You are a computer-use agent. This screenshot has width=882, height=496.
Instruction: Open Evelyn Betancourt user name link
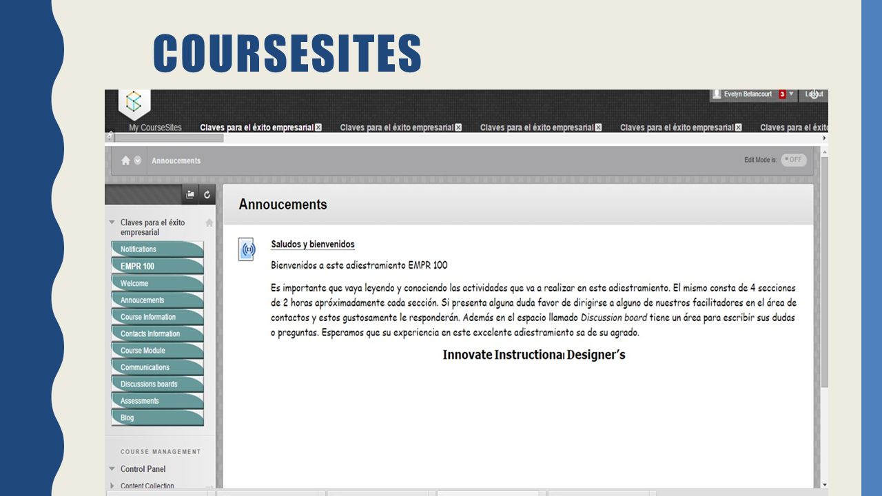click(748, 94)
